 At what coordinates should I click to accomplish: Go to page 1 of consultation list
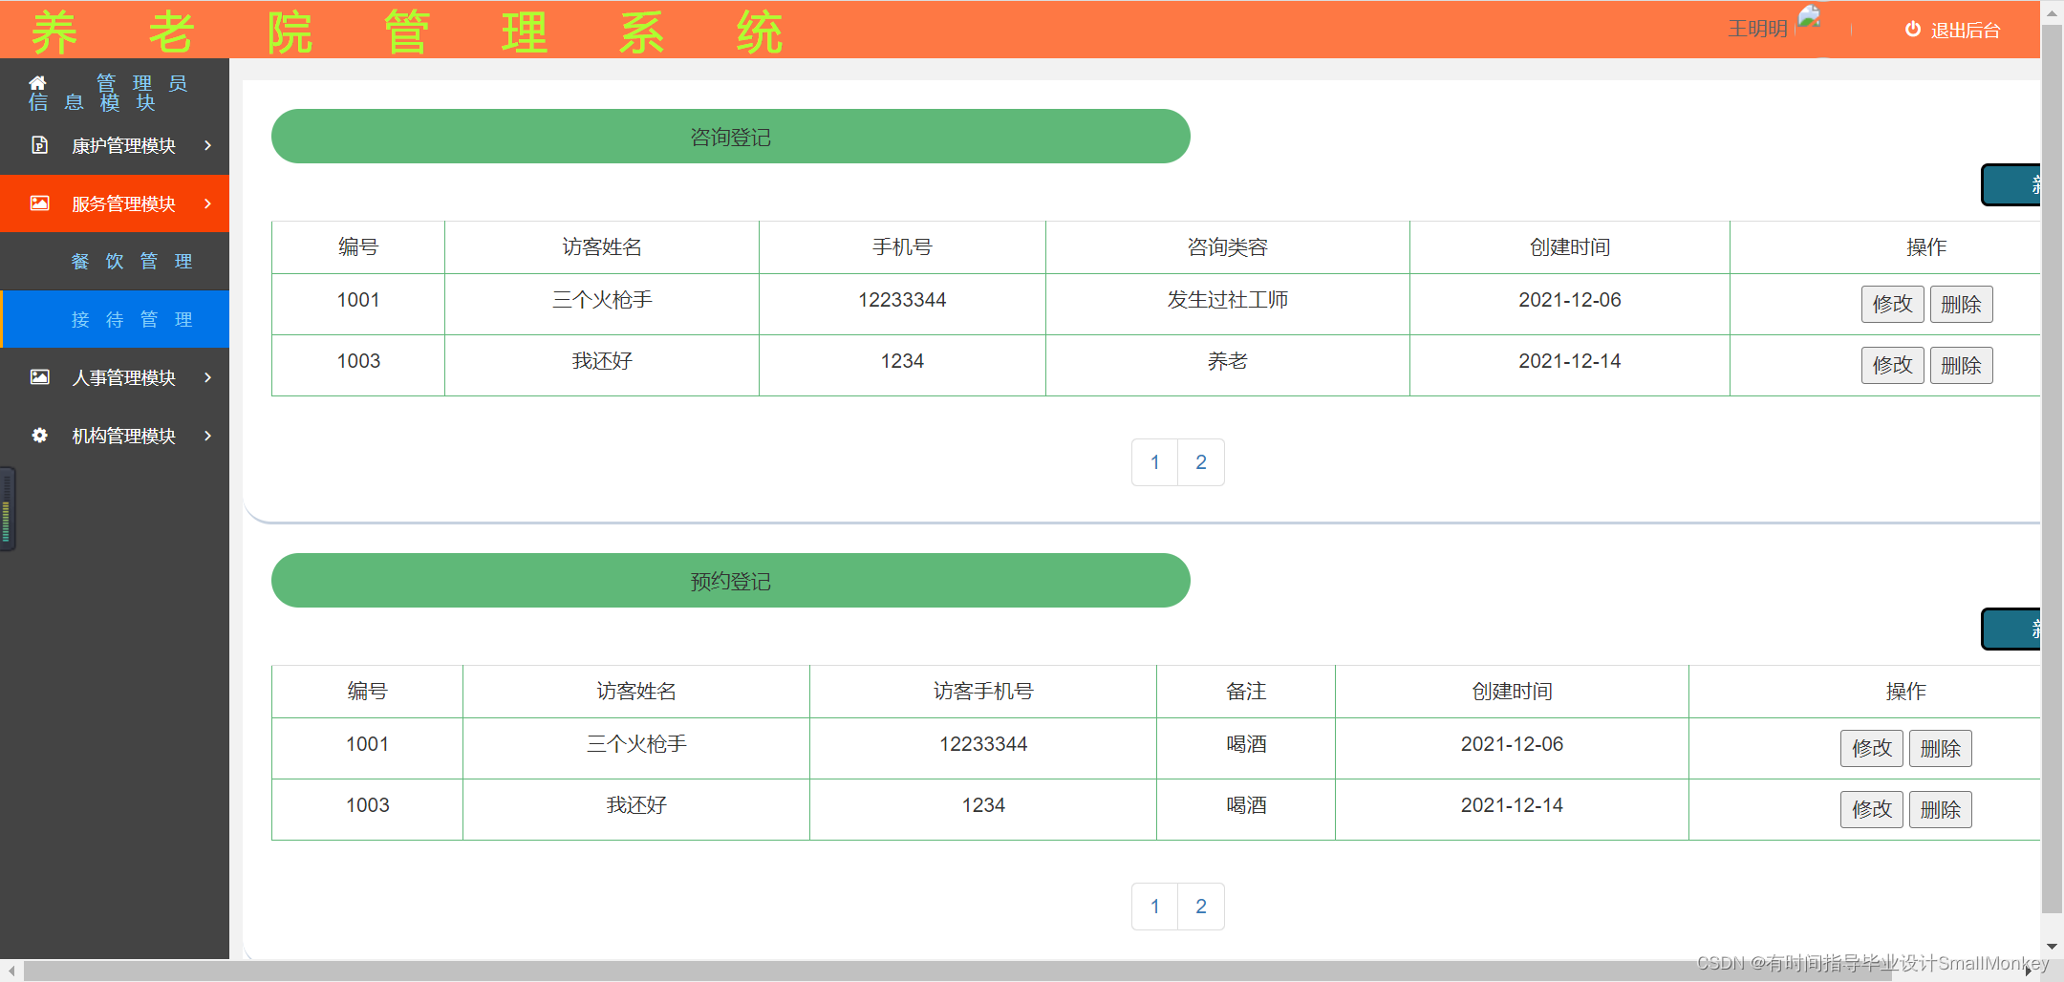pos(1154,462)
